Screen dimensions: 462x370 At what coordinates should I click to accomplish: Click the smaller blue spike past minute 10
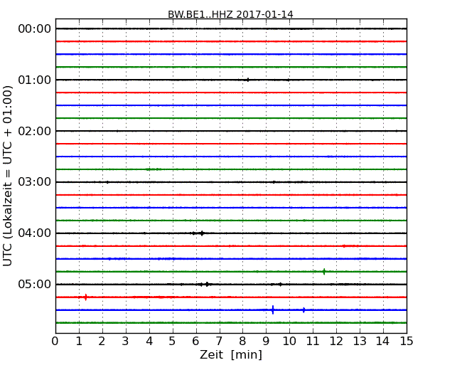point(303,310)
